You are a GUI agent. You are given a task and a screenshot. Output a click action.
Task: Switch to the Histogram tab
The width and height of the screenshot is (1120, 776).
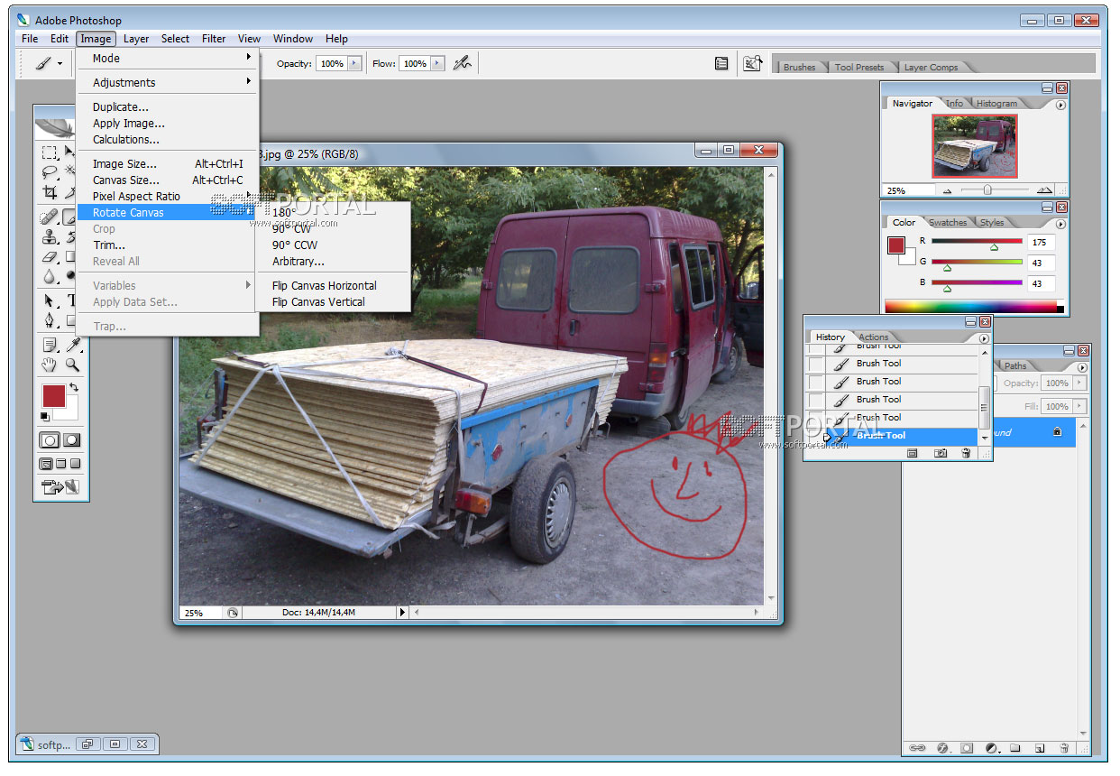[996, 104]
